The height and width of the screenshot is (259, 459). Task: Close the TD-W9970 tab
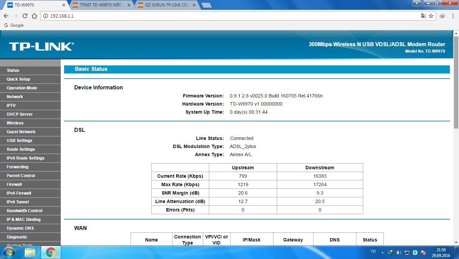(x=64, y=5)
